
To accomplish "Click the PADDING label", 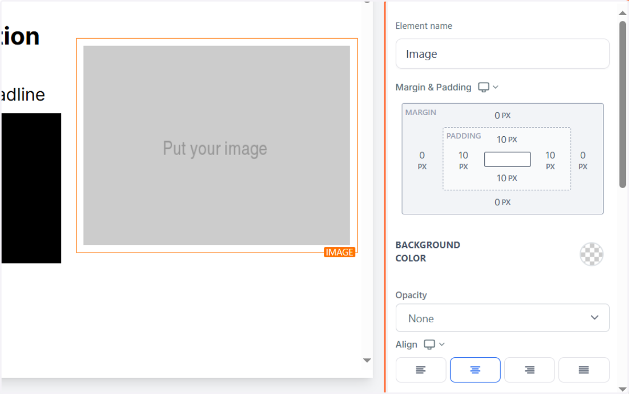I will [463, 136].
